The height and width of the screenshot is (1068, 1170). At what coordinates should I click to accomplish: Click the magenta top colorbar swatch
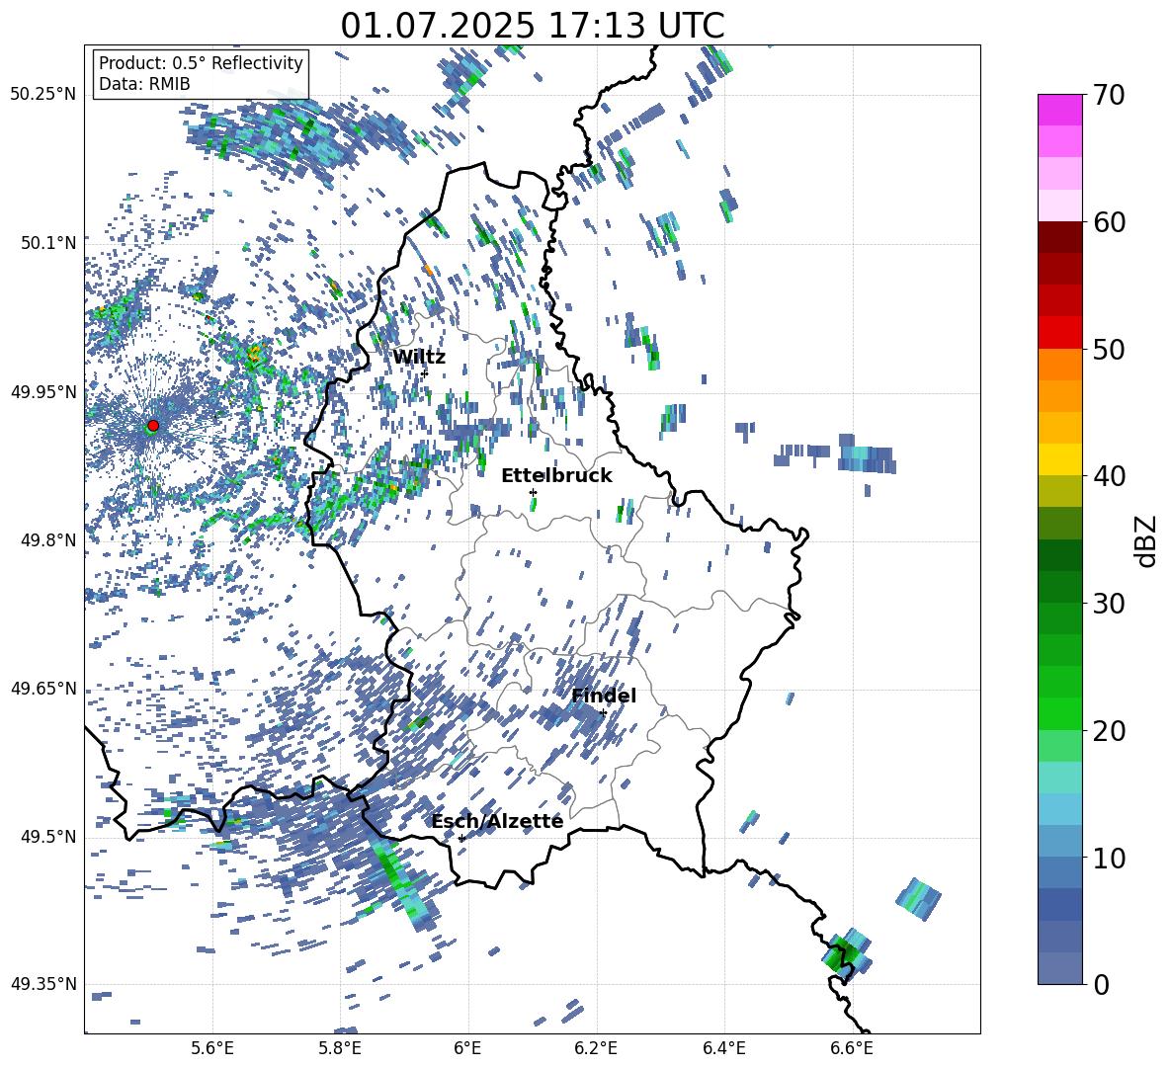coord(1059,111)
